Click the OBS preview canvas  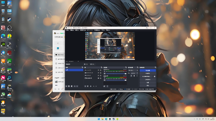coord(110,46)
